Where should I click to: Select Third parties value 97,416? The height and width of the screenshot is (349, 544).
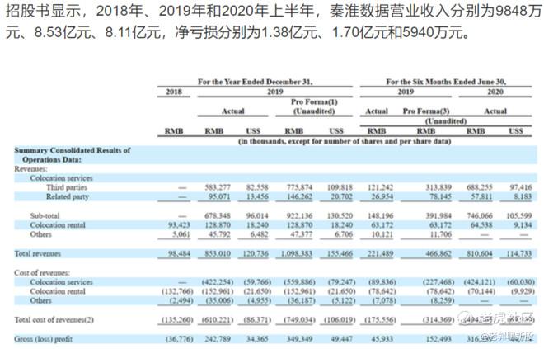pyautogui.click(x=520, y=187)
